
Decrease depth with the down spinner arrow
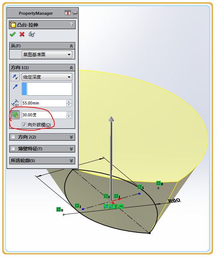click(x=69, y=105)
